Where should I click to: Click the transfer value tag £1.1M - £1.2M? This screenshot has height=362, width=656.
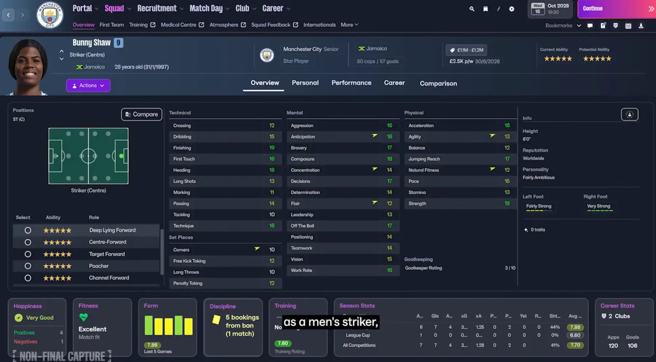[x=466, y=50]
